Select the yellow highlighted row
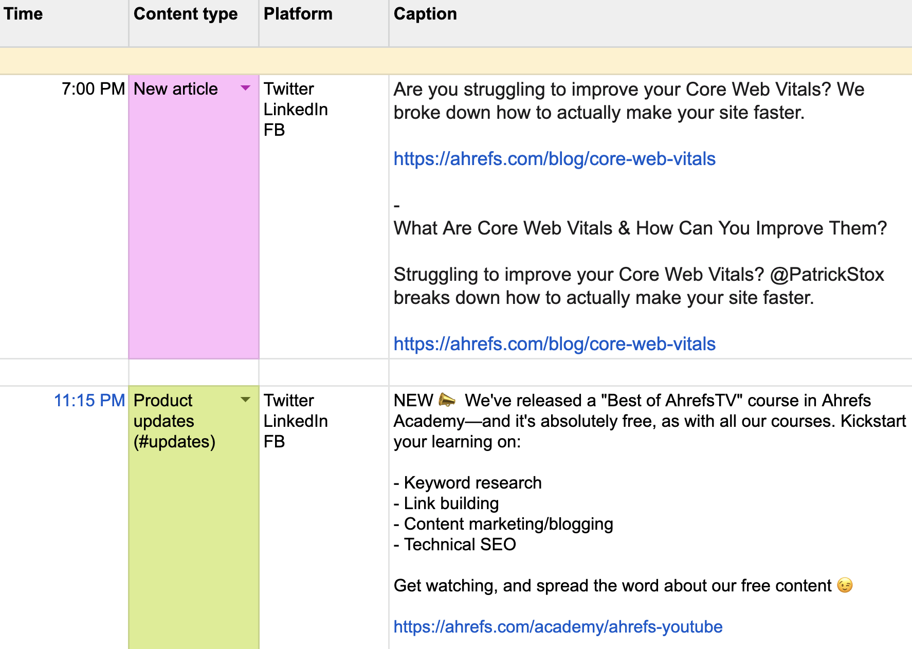912x649 pixels. click(x=456, y=61)
